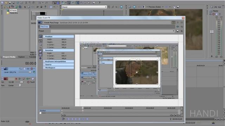Click the Next Keyframe button
225x126 pixels.
[x=76, y=119]
